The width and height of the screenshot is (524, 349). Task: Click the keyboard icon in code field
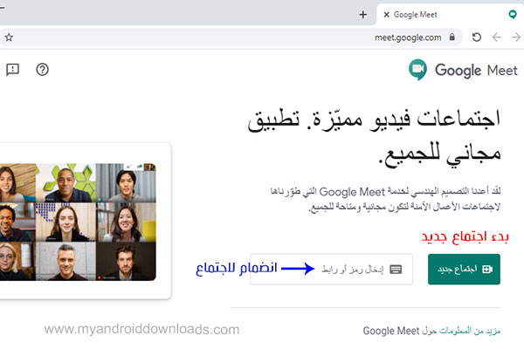point(396,270)
